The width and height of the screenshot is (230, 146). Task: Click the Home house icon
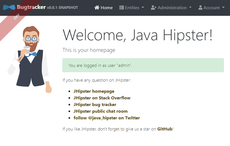(97, 7)
